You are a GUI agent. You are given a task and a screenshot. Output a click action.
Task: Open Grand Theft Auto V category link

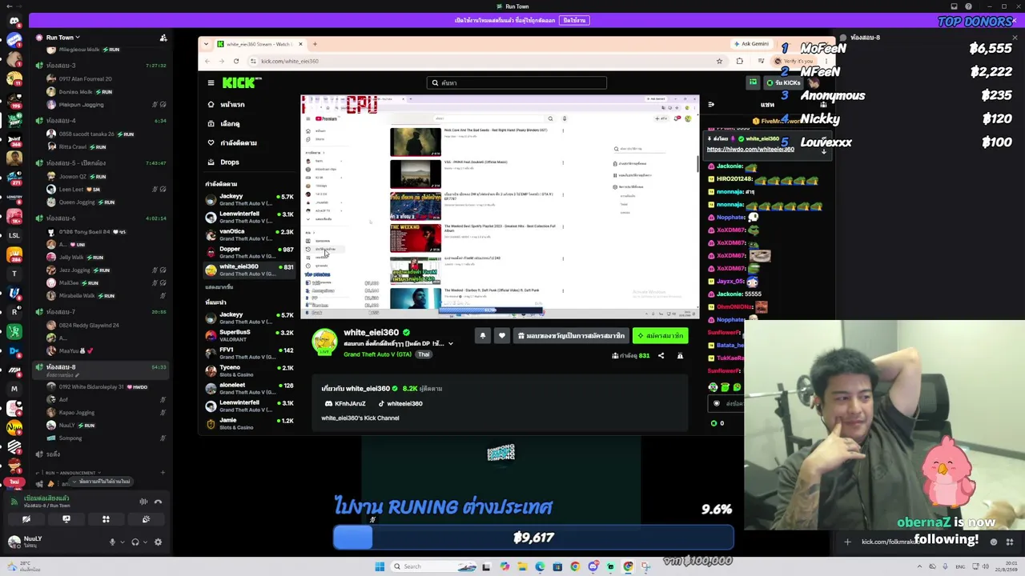click(376, 354)
